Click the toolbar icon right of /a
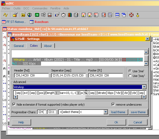Viewport: 159px width, 139px height. coord(43,15)
